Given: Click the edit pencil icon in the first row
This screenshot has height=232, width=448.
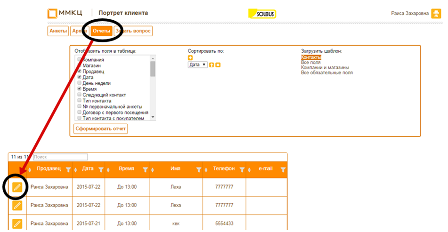Looking at the screenshot, I should [17, 187].
